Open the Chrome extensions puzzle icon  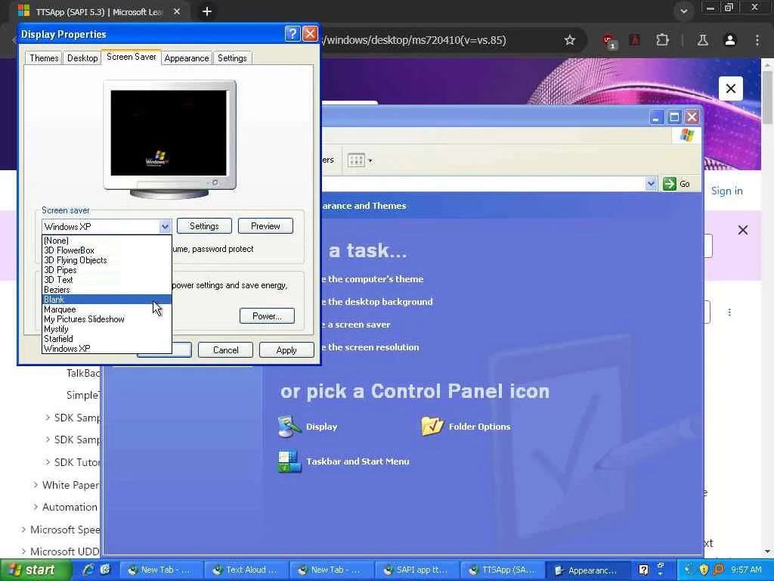pos(662,40)
